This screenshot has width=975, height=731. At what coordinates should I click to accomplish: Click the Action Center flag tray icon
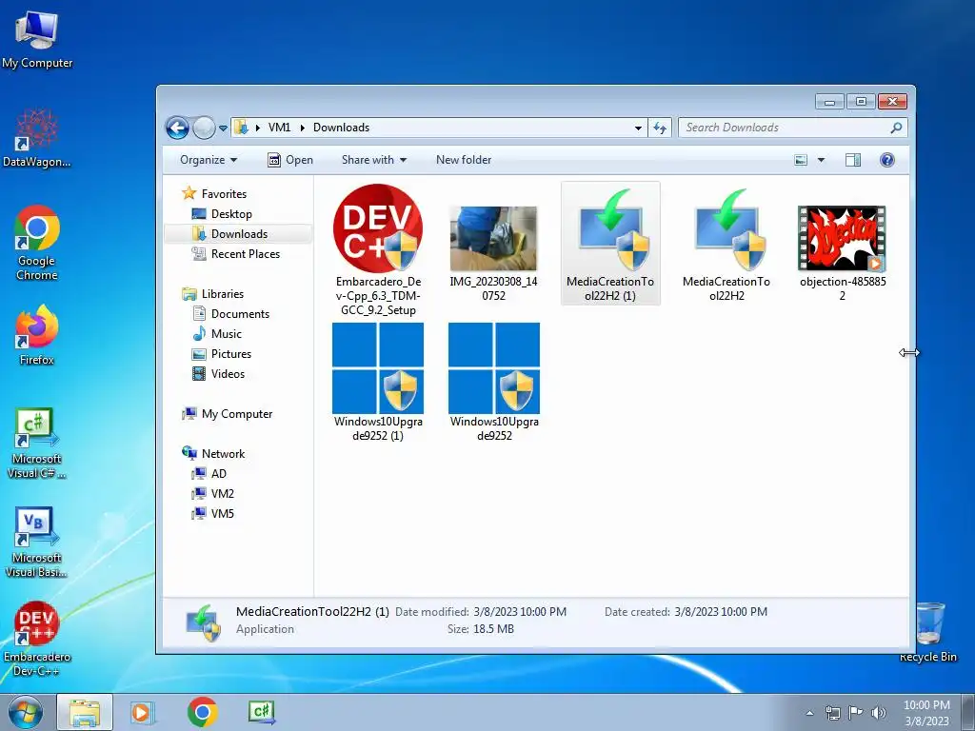coord(856,713)
